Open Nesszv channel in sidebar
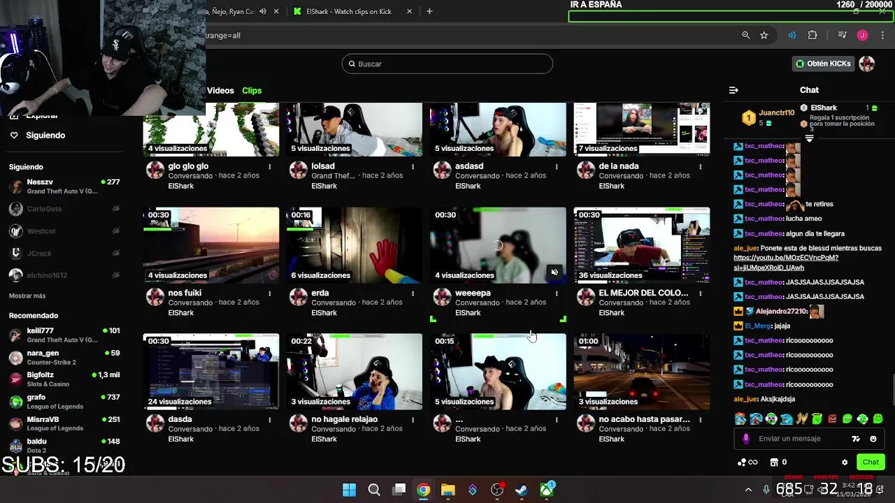Screen dimensions: 895x503 (64, 187)
